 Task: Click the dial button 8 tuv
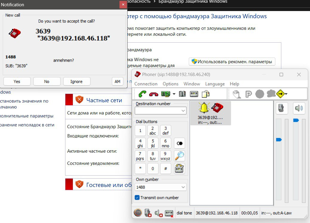point(153,156)
